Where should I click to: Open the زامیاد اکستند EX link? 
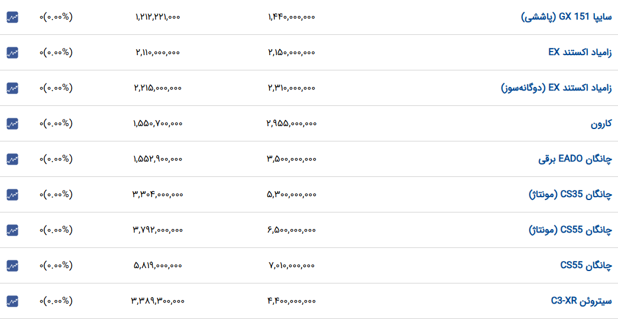(580, 53)
